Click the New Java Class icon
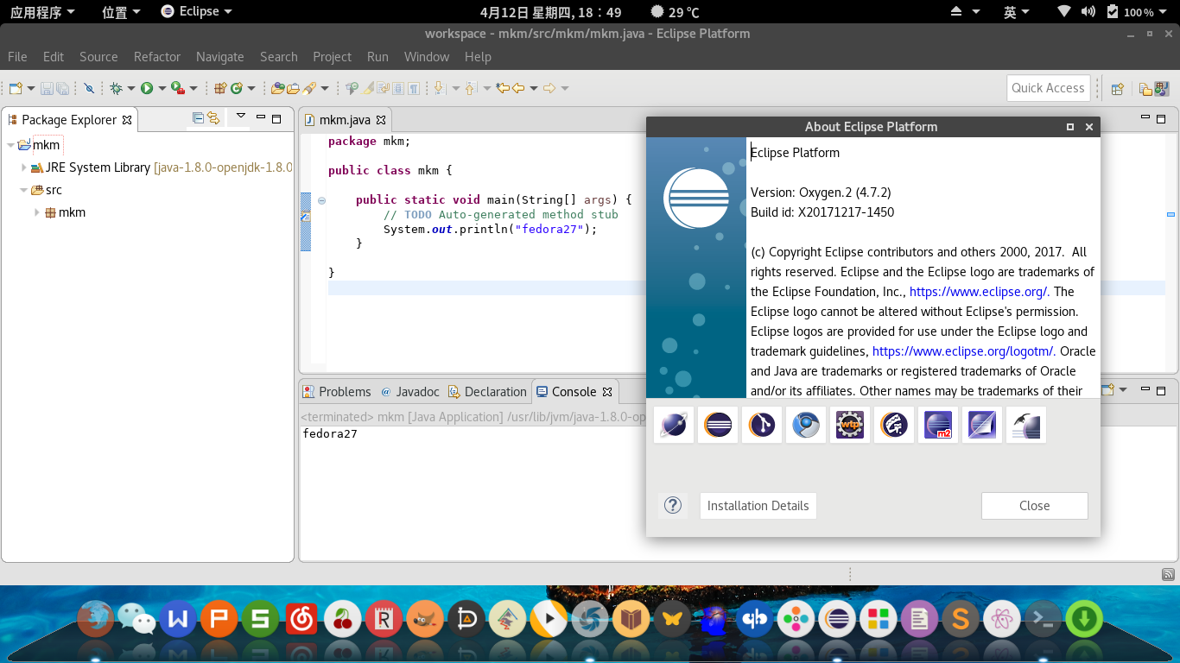The width and height of the screenshot is (1180, 663). pyautogui.click(x=236, y=88)
